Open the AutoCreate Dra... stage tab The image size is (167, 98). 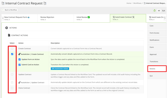[x=156, y=18]
